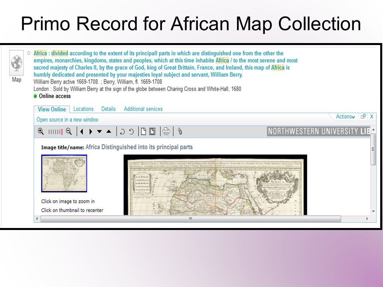Click horizontal scrollbar left arrow
Image resolution: width=383 pixels, height=287 pixels.
[x=37, y=219]
